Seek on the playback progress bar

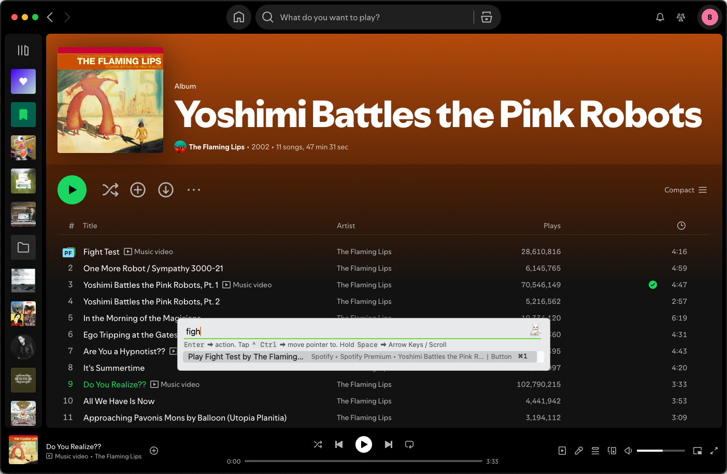[x=364, y=461]
